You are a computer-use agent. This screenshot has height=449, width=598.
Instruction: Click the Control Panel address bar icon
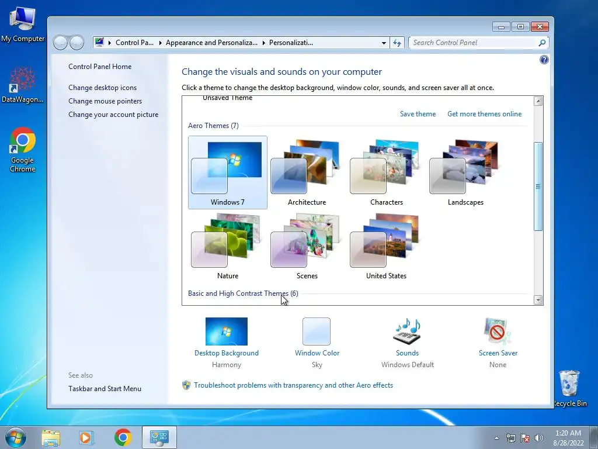click(99, 42)
